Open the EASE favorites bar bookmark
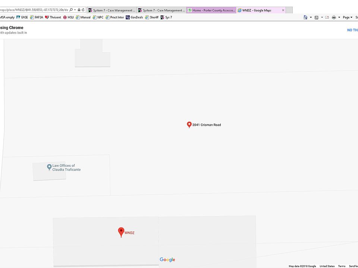Screen dimensions: 358x268 (x=22, y=17)
